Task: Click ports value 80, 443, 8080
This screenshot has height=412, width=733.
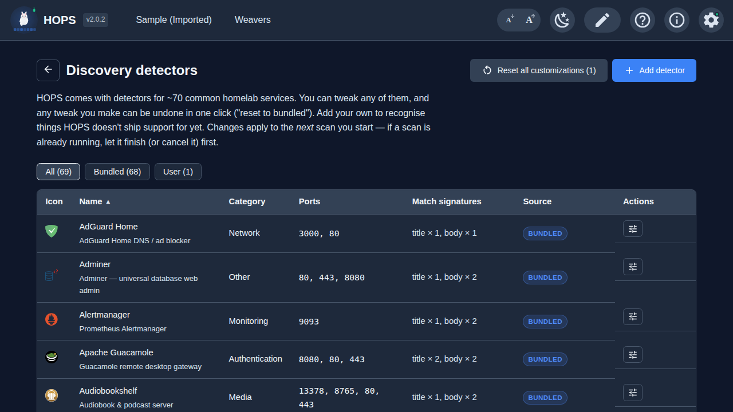Action: pos(332,278)
